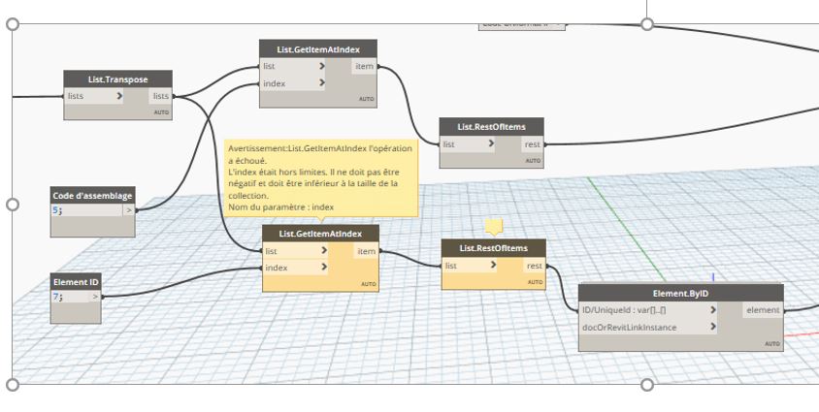Click index port chevron on yellow List.GetItemAtIndex
The width and height of the screenshot is (819, 412).
(x=322, y=268)
